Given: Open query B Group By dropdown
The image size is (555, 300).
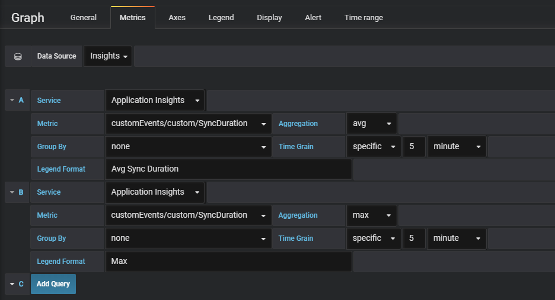Looking at the screenshot, I should coord(189,238).
